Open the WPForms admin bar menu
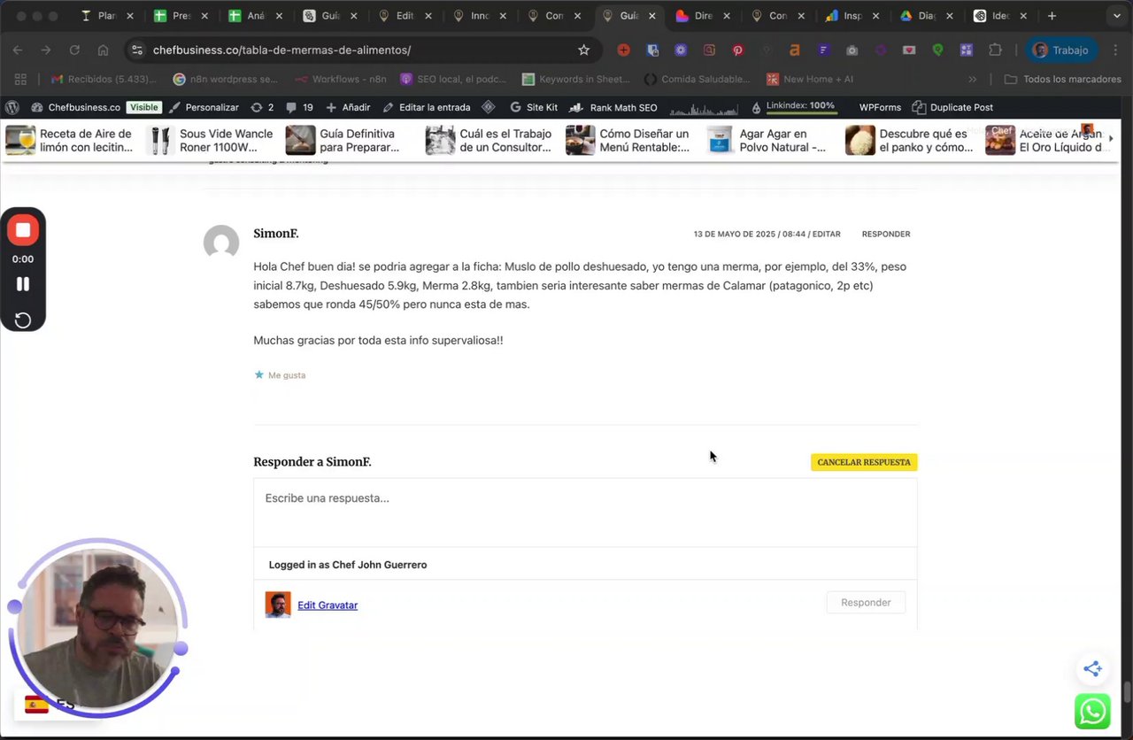This screenshot has width=1133, height=740. coord(880,107)
